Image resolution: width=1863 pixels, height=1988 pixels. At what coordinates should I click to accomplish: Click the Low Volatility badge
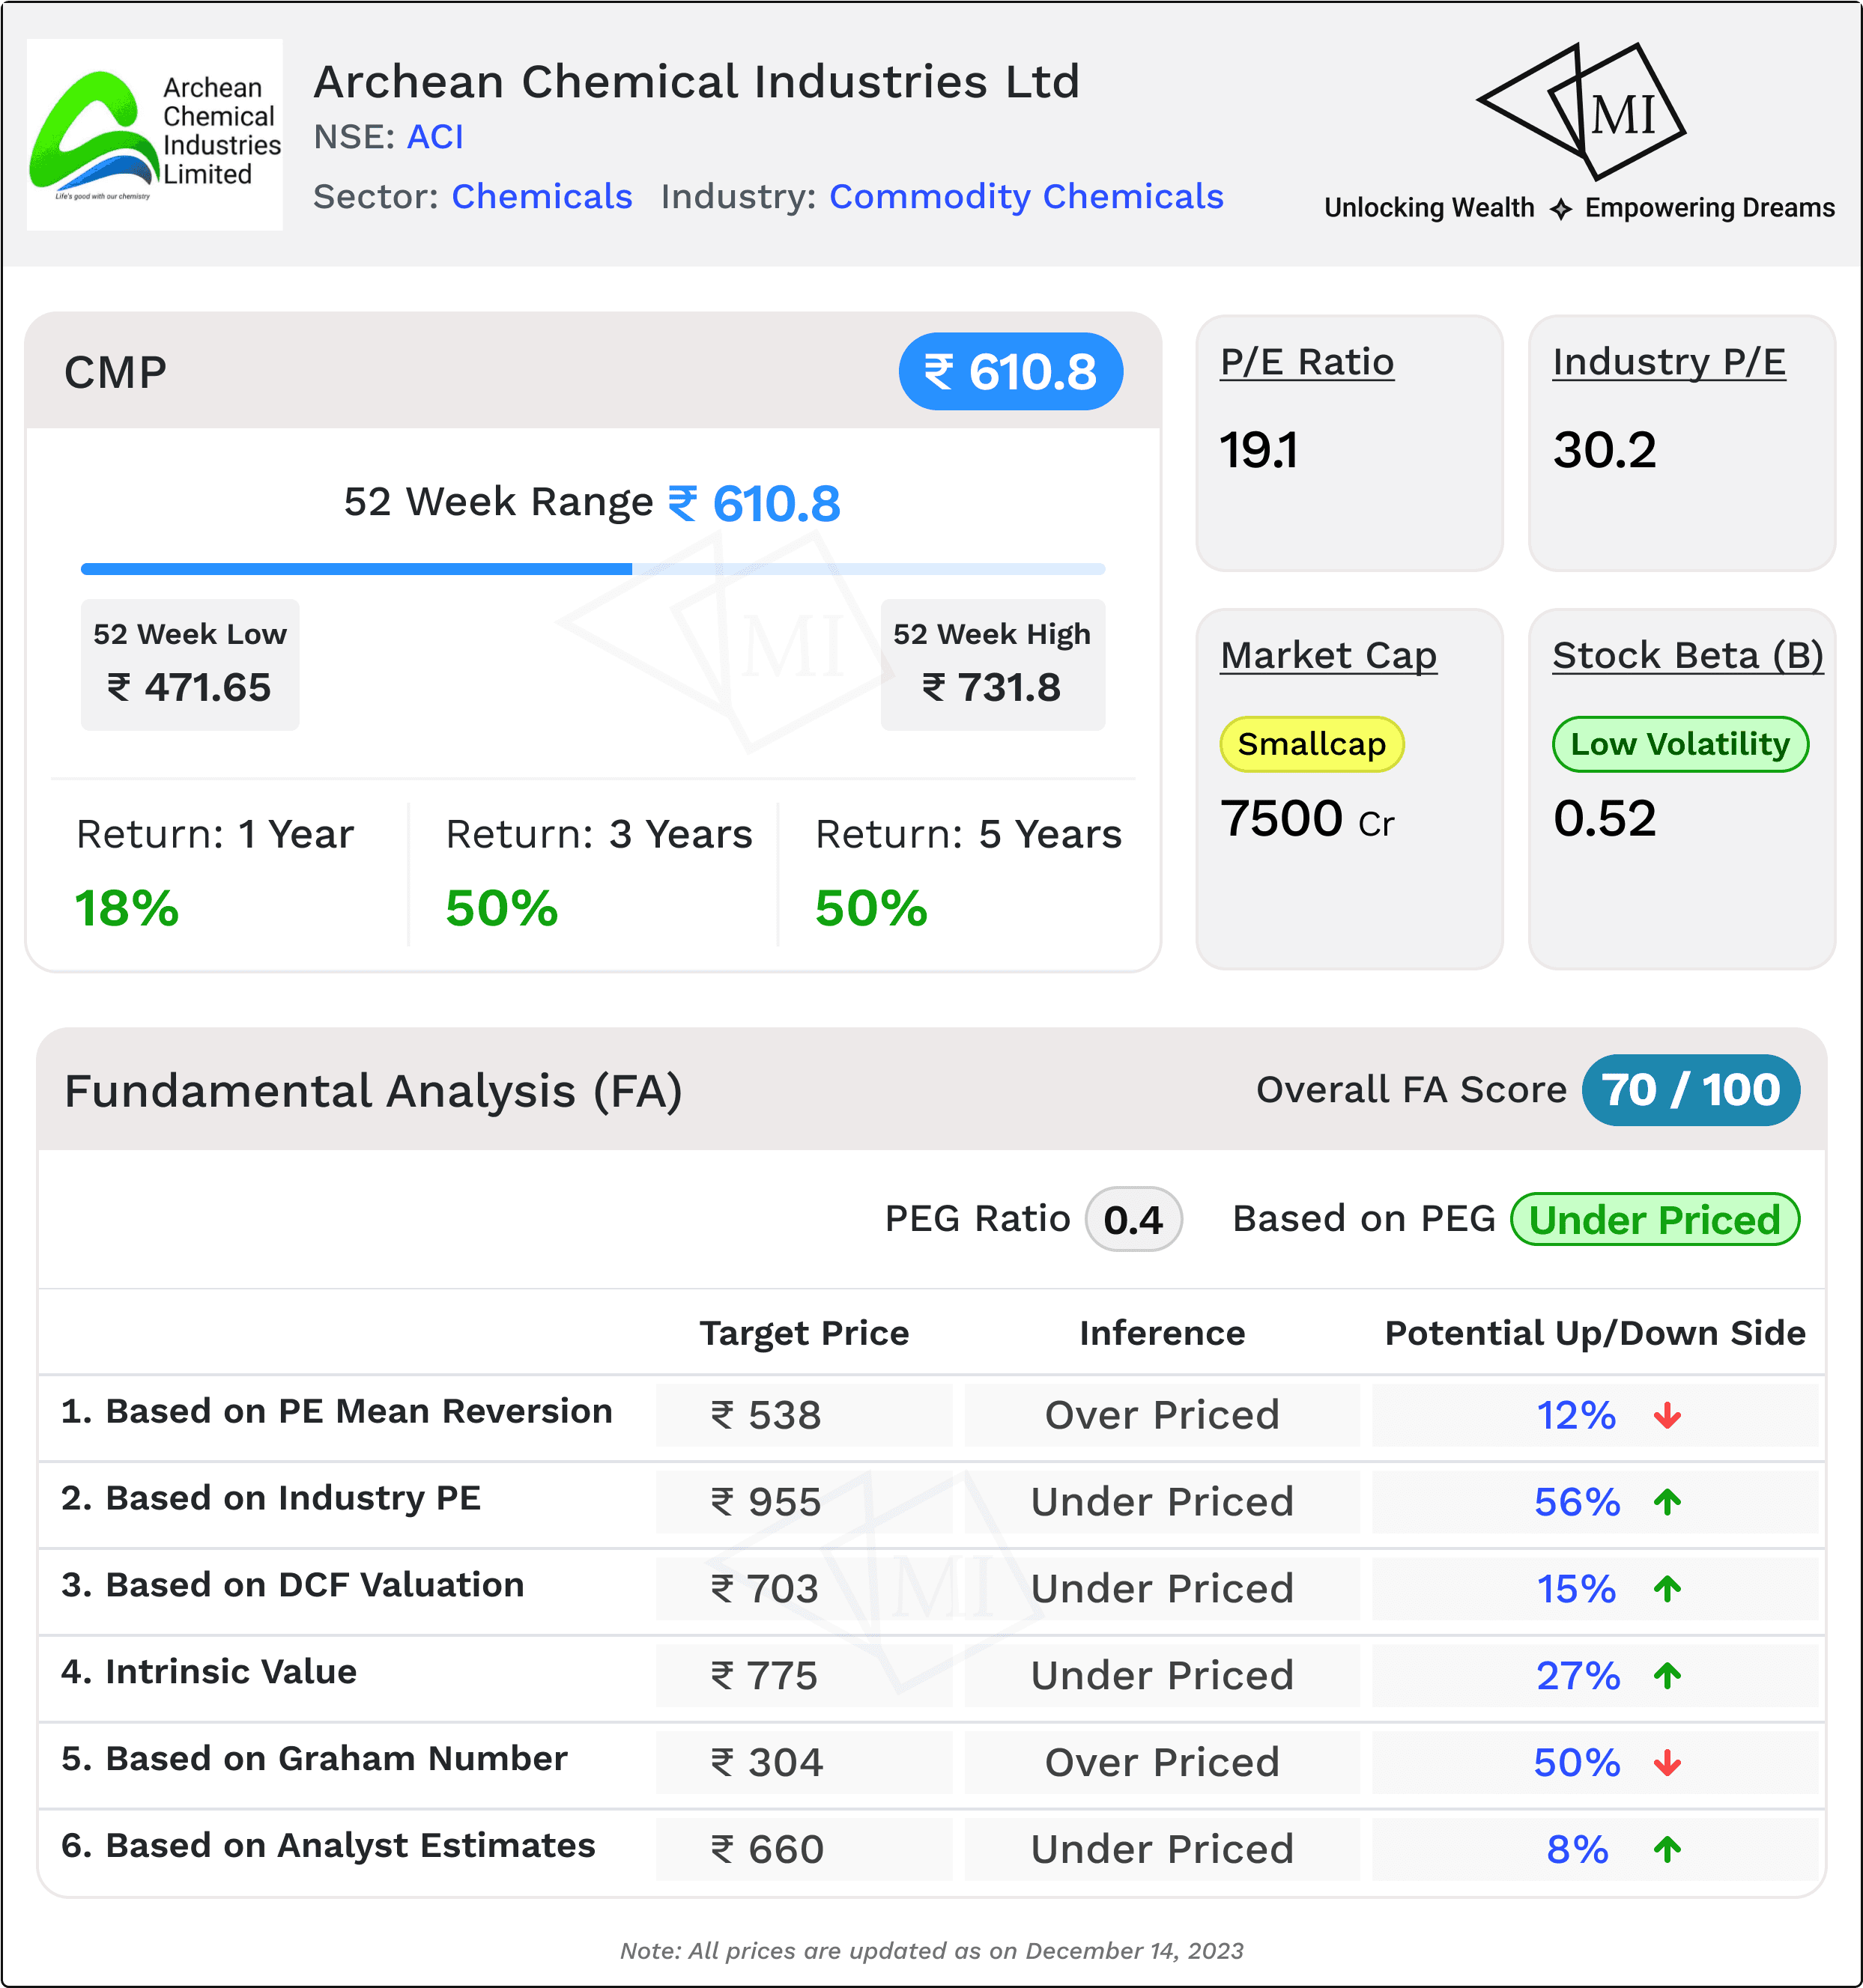pos(1680,744)
